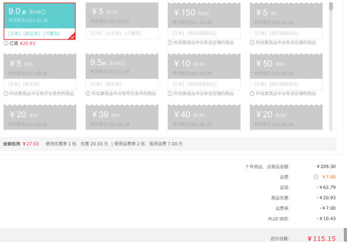Pick the ¥5 满6 store coupon

coord(286,21)
